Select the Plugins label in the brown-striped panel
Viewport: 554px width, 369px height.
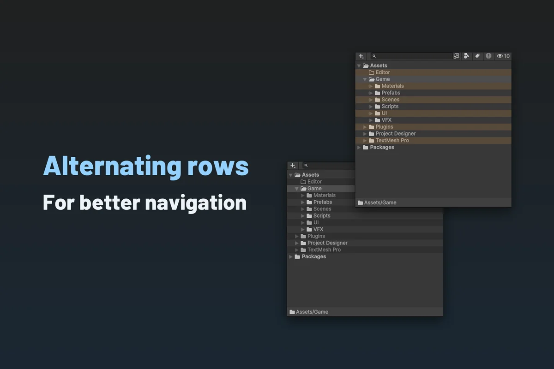click(385, 127)
